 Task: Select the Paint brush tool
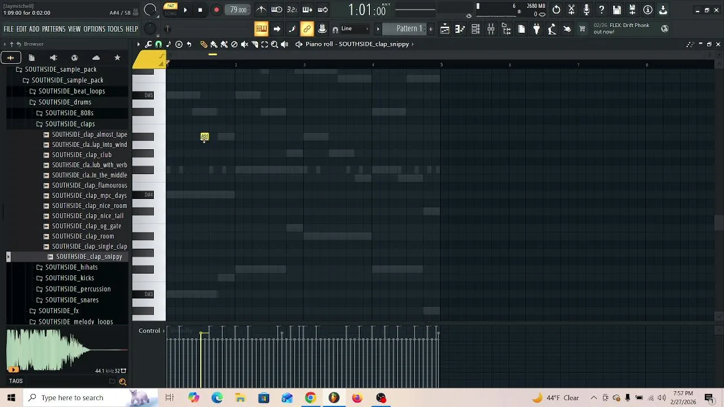(214, 44)
